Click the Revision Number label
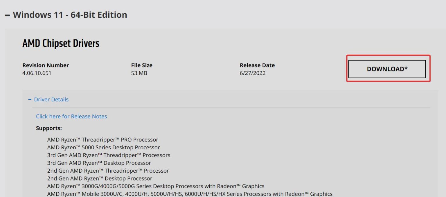Image resolution: width=446 pixels, height=197 pixels. click(46, 65)
